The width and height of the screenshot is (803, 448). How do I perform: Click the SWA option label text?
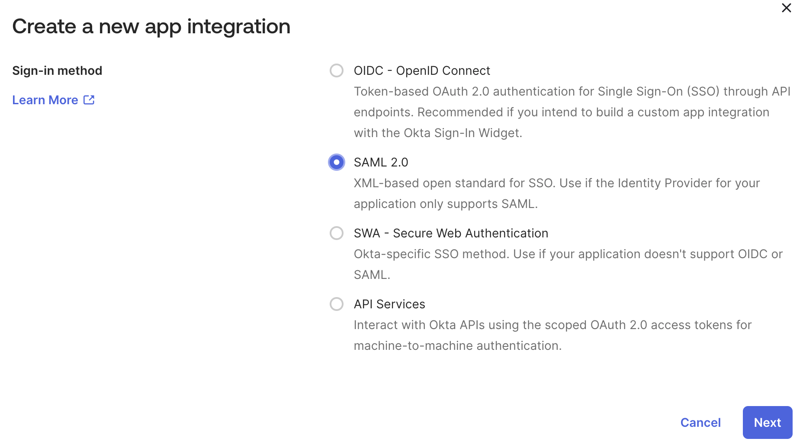coord(451,233)
